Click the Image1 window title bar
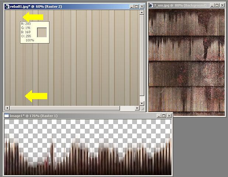Screen dimensions: 228x177 click(88, 116)
